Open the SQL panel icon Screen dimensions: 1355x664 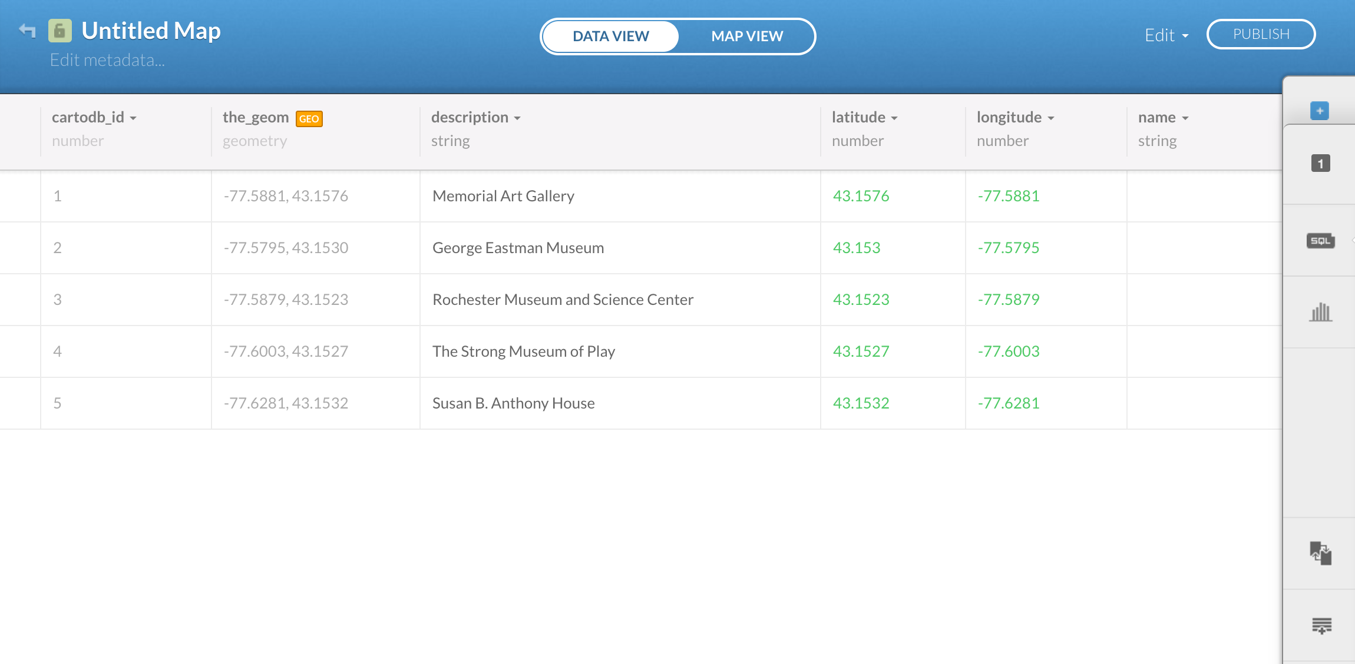pos(1320,241)
